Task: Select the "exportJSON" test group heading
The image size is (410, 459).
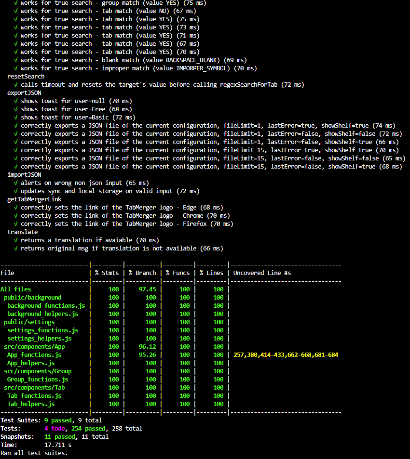Action: coord(24,93)
